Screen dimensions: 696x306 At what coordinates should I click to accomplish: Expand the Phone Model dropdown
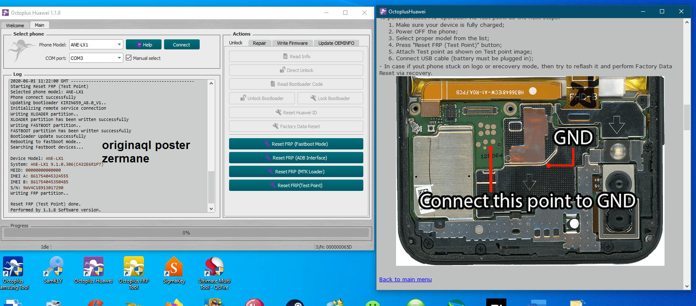coord(119,44)
